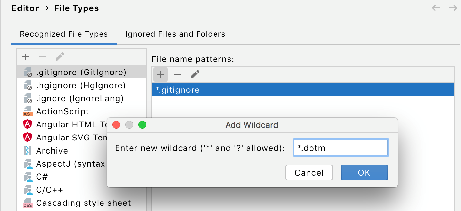Image resolution: width=461 pixels, height=211 pixels.
Task: Click the Angular HTML Template icon
Action: [27, 124]
